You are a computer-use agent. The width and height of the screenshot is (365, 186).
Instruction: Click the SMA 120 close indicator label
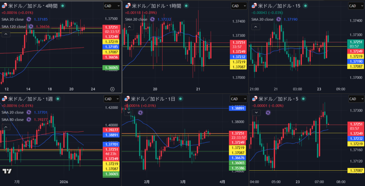pos(14,26)
